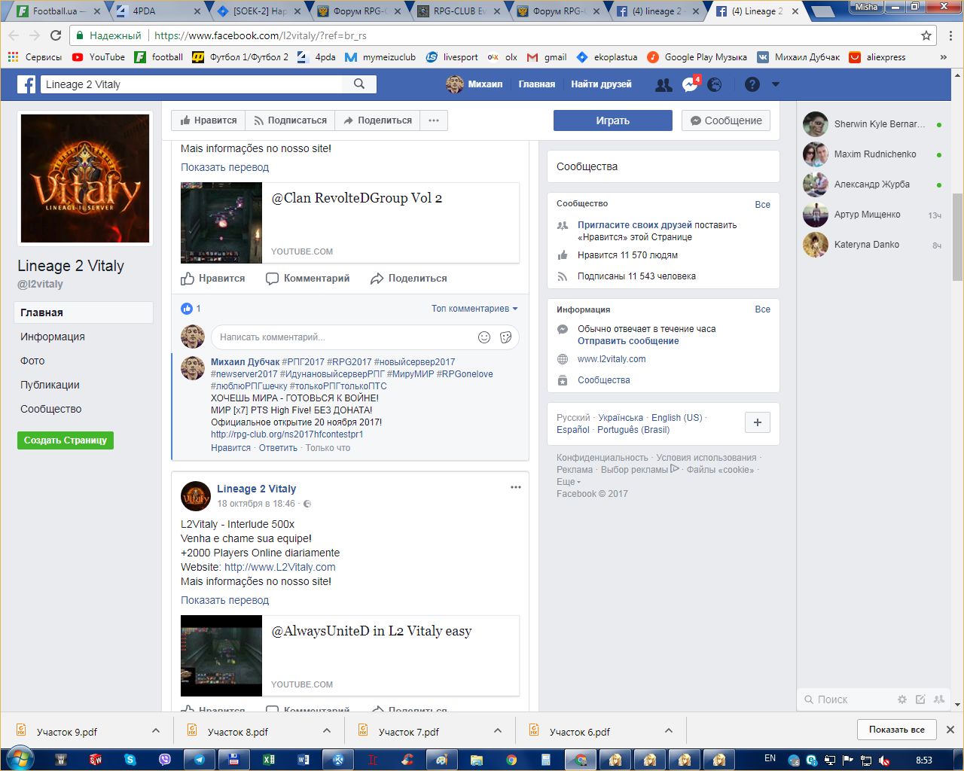Click the Facebook logo in the header
The width and height of the screenshot is (964, 771).
coord(26,84)
